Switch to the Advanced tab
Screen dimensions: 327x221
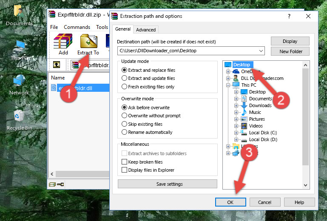click(x=146, y=30)
